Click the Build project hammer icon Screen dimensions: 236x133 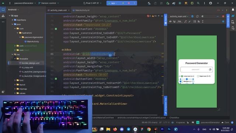coord(149,3)
